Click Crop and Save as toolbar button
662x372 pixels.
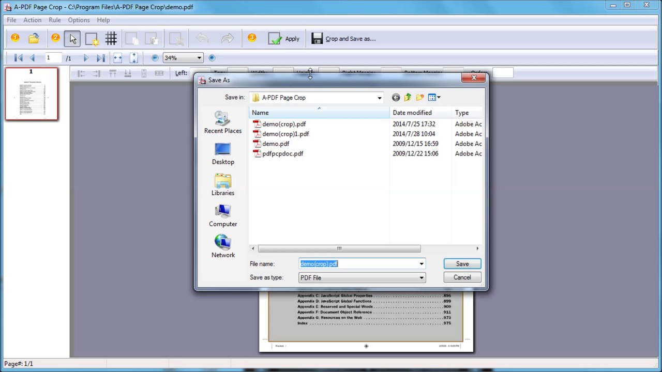pyautogui.click(x=343, y=39)
